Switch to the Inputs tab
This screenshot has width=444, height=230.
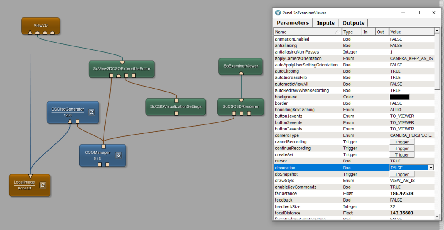(325, 23)
